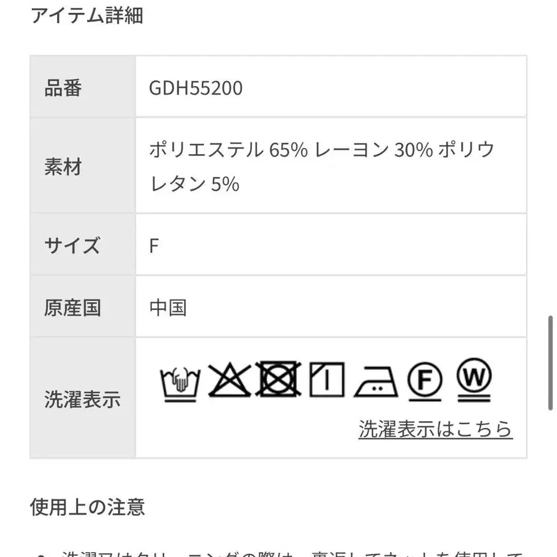Click the GDH55200 product number
Viewport: 557px width, 557px height.
point(196,88)
